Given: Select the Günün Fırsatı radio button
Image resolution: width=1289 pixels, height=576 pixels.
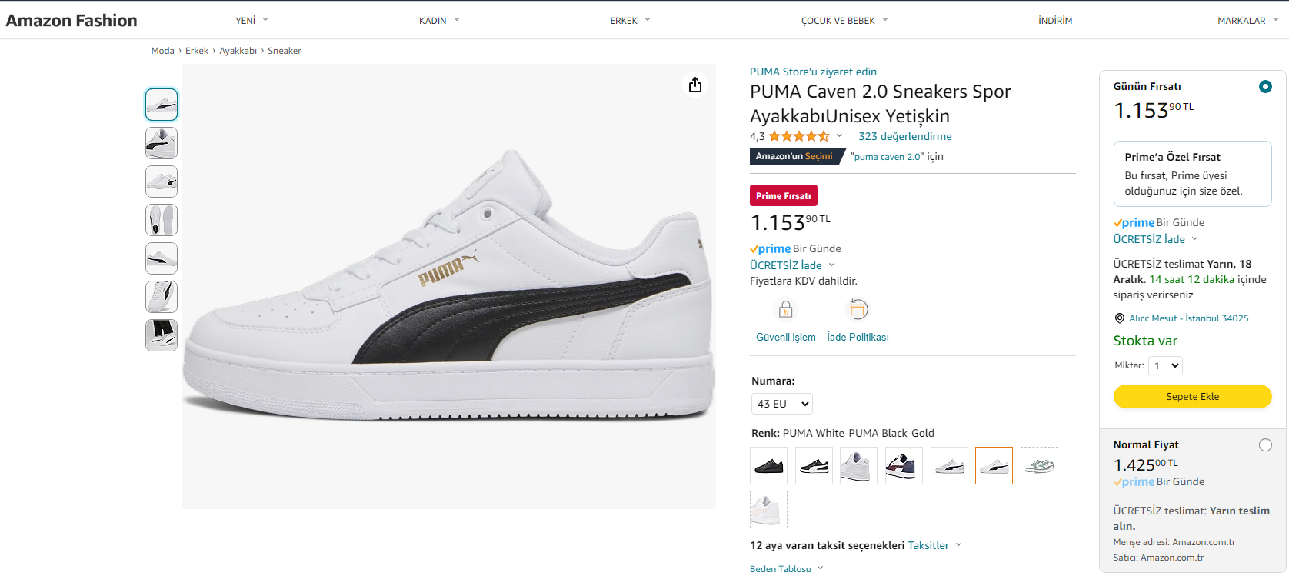Looking at the screenshot, I should click(1265, 87).
